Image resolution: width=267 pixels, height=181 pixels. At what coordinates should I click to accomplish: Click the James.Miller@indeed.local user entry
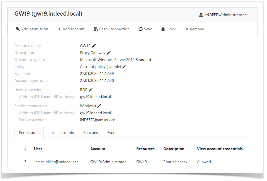pos(57,162)
